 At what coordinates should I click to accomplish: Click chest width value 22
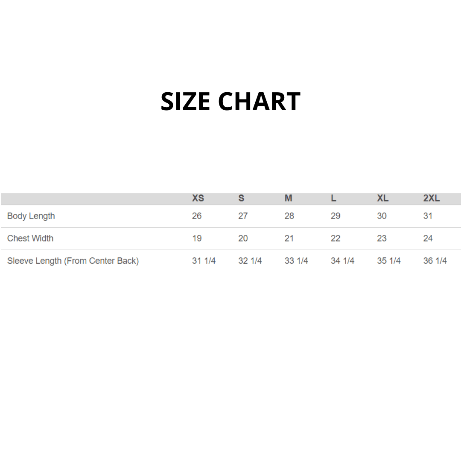pos(336,238)
